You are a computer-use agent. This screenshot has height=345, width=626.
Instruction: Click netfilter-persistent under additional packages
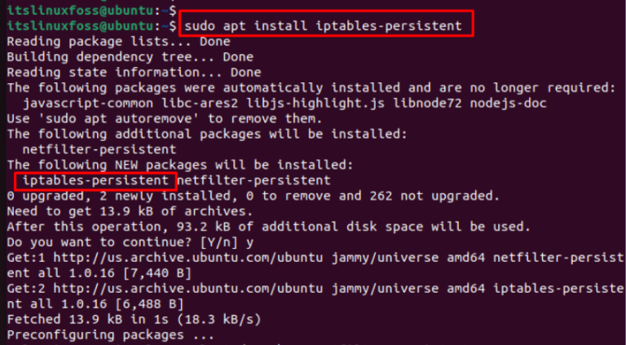pos(100,149)
